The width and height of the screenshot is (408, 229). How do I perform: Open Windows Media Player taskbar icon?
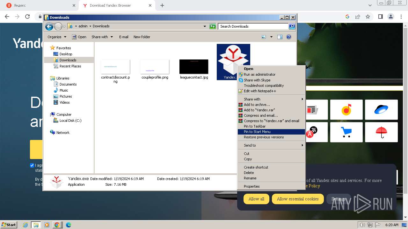[x=47, y=225]
